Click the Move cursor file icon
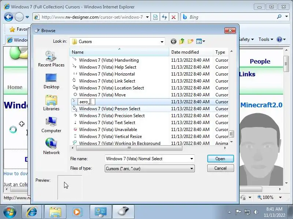The width and height of the screenshot is (293, 219). pos(75,95)
